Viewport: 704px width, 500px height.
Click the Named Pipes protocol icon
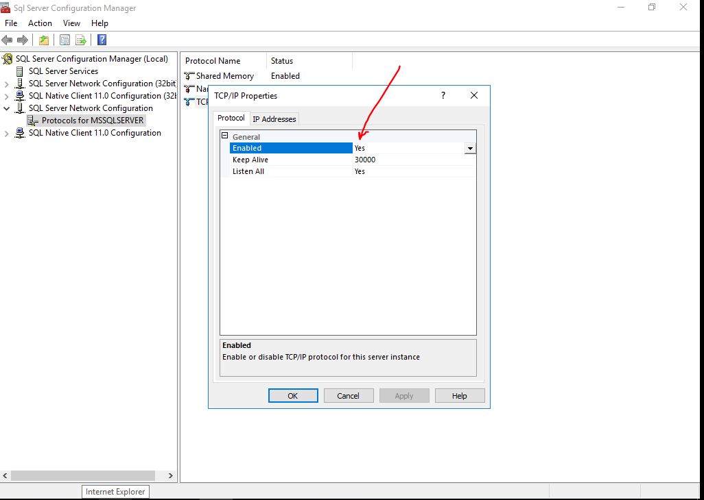(189, 89)
